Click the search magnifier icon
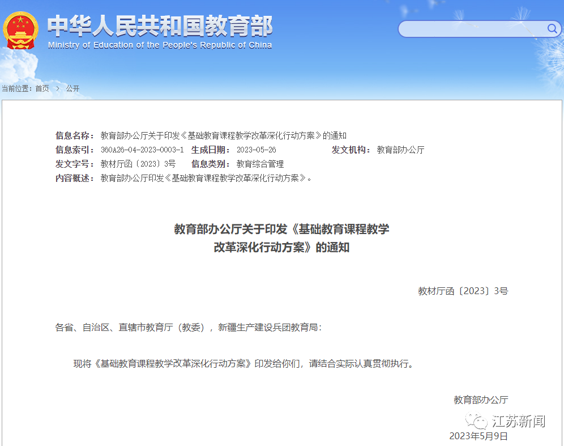This screenshot has height=446, width=564. click(x=552, y=28)
